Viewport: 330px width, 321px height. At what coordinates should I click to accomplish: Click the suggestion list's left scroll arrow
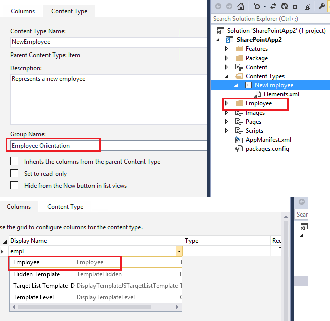[x=14, y=307]
